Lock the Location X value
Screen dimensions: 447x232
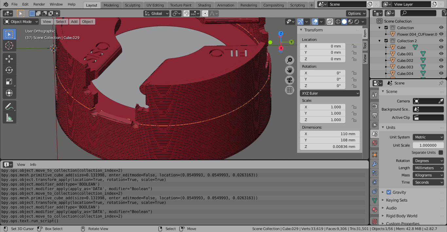click(x=354, y=46)
